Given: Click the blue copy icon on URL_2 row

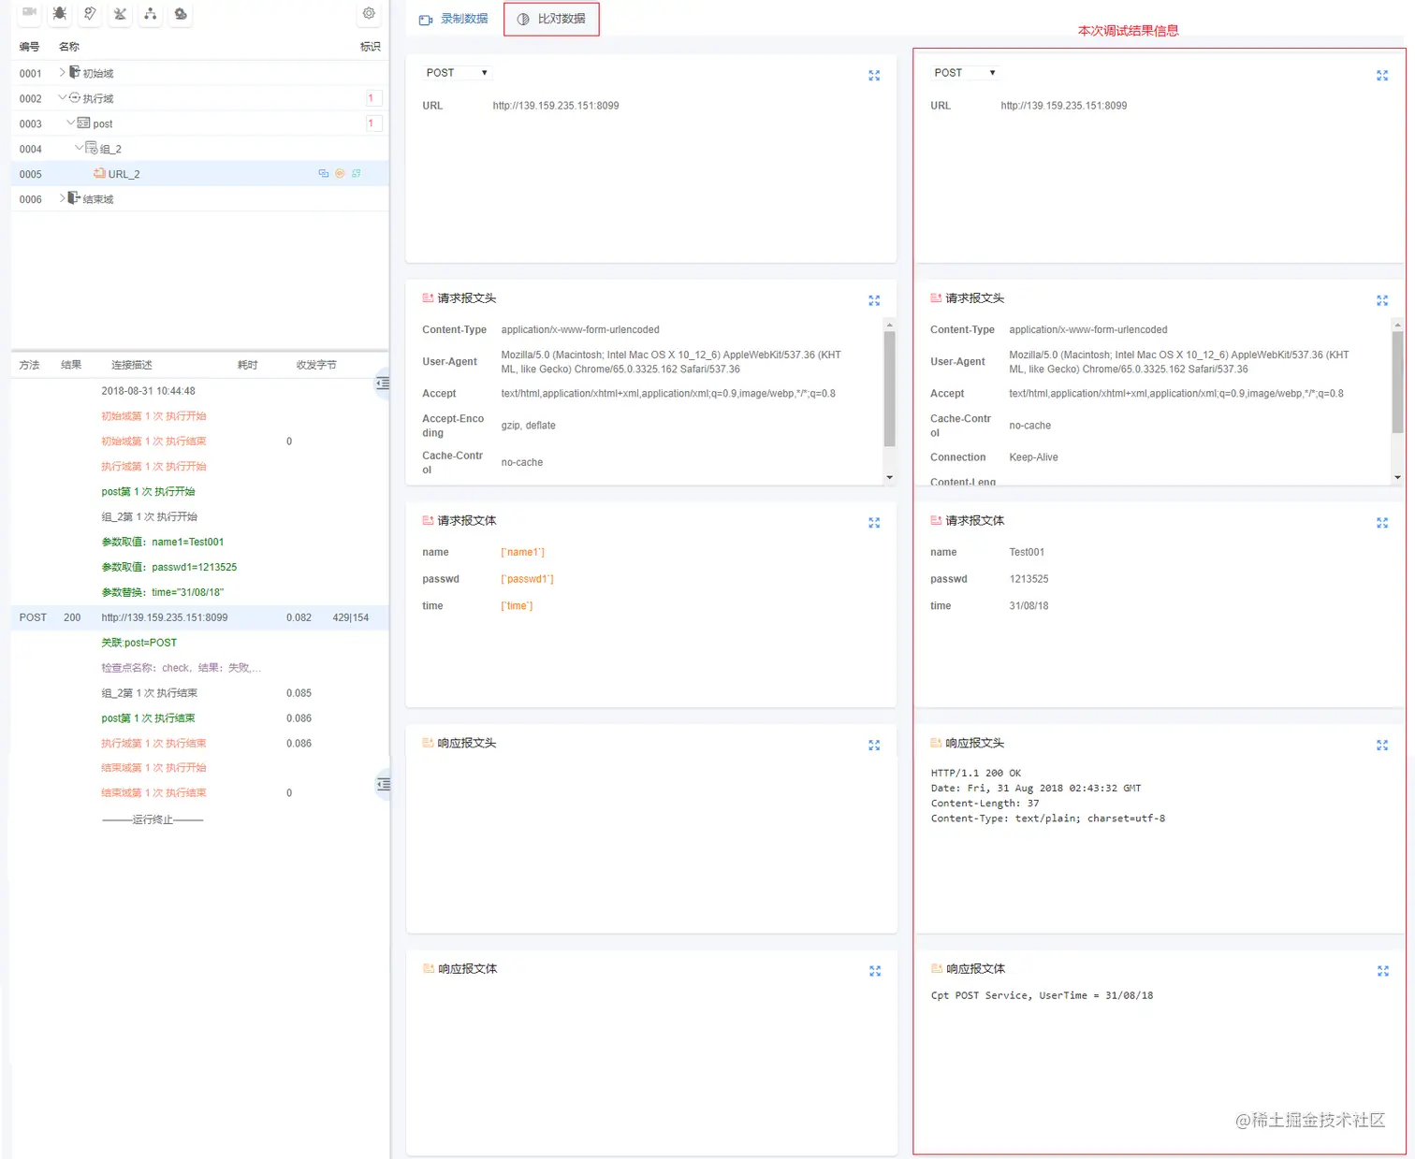Looking at the screenshot, I should [x=324, y=173].
